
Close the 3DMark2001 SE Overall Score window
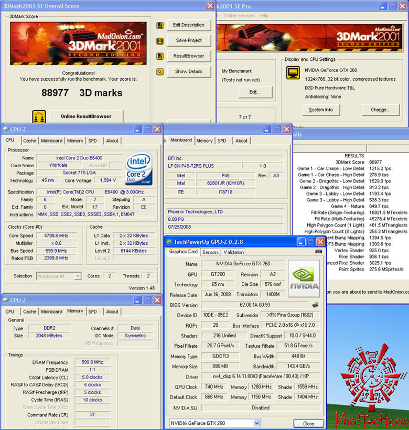(210, 6)
